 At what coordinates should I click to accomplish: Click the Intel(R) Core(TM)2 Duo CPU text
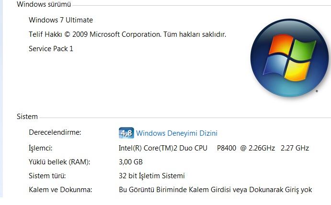163,148
